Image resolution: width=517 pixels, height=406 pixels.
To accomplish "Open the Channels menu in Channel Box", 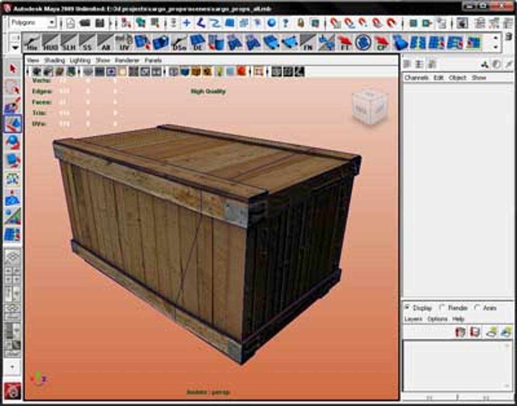I will click(x=416, y=78).
